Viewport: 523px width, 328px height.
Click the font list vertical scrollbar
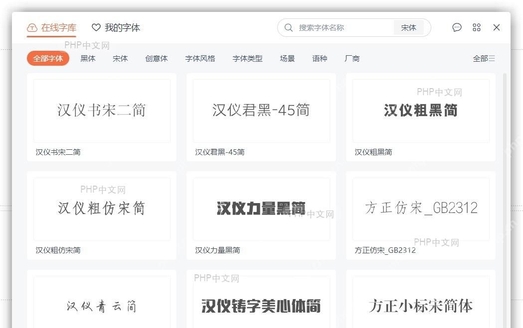click(x=505, y=200)
